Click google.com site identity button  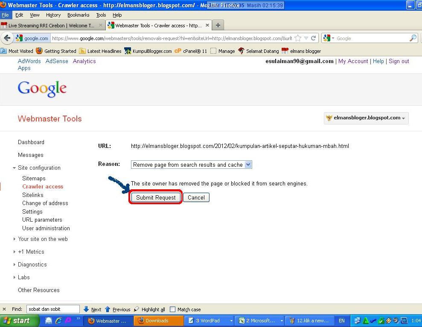(x=32, y=38)
